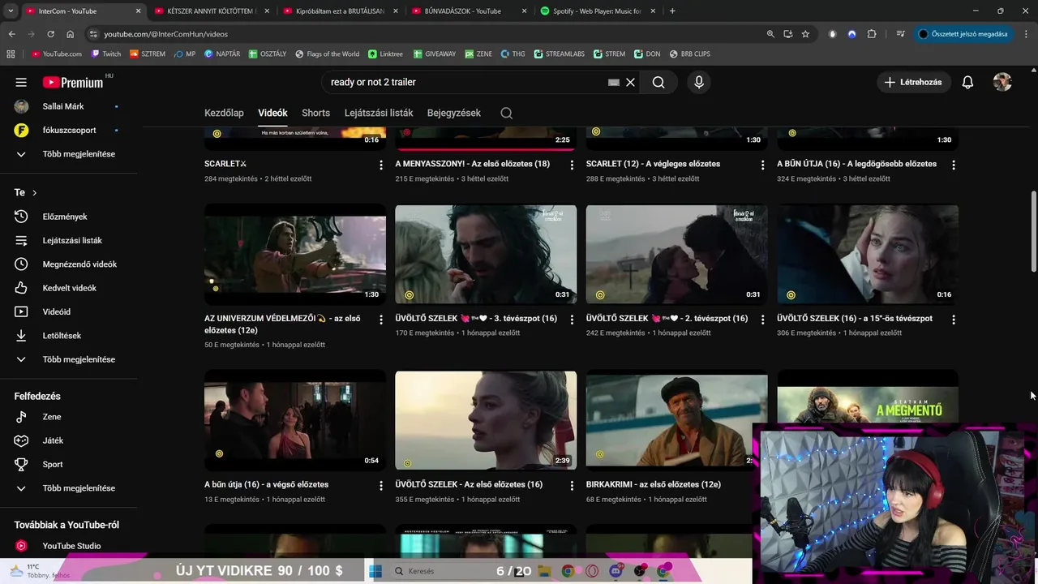
Task: Open the notifications bell
Action: click(967, 82)
